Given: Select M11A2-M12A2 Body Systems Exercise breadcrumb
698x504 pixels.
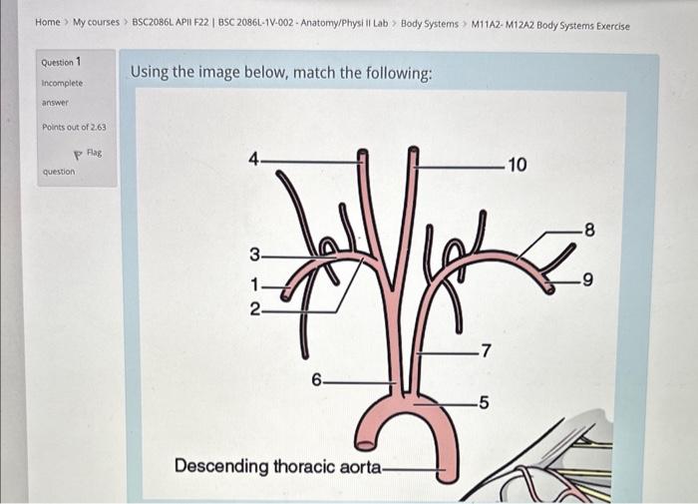Looking at the screenshot, I should (x=550, y=25).
